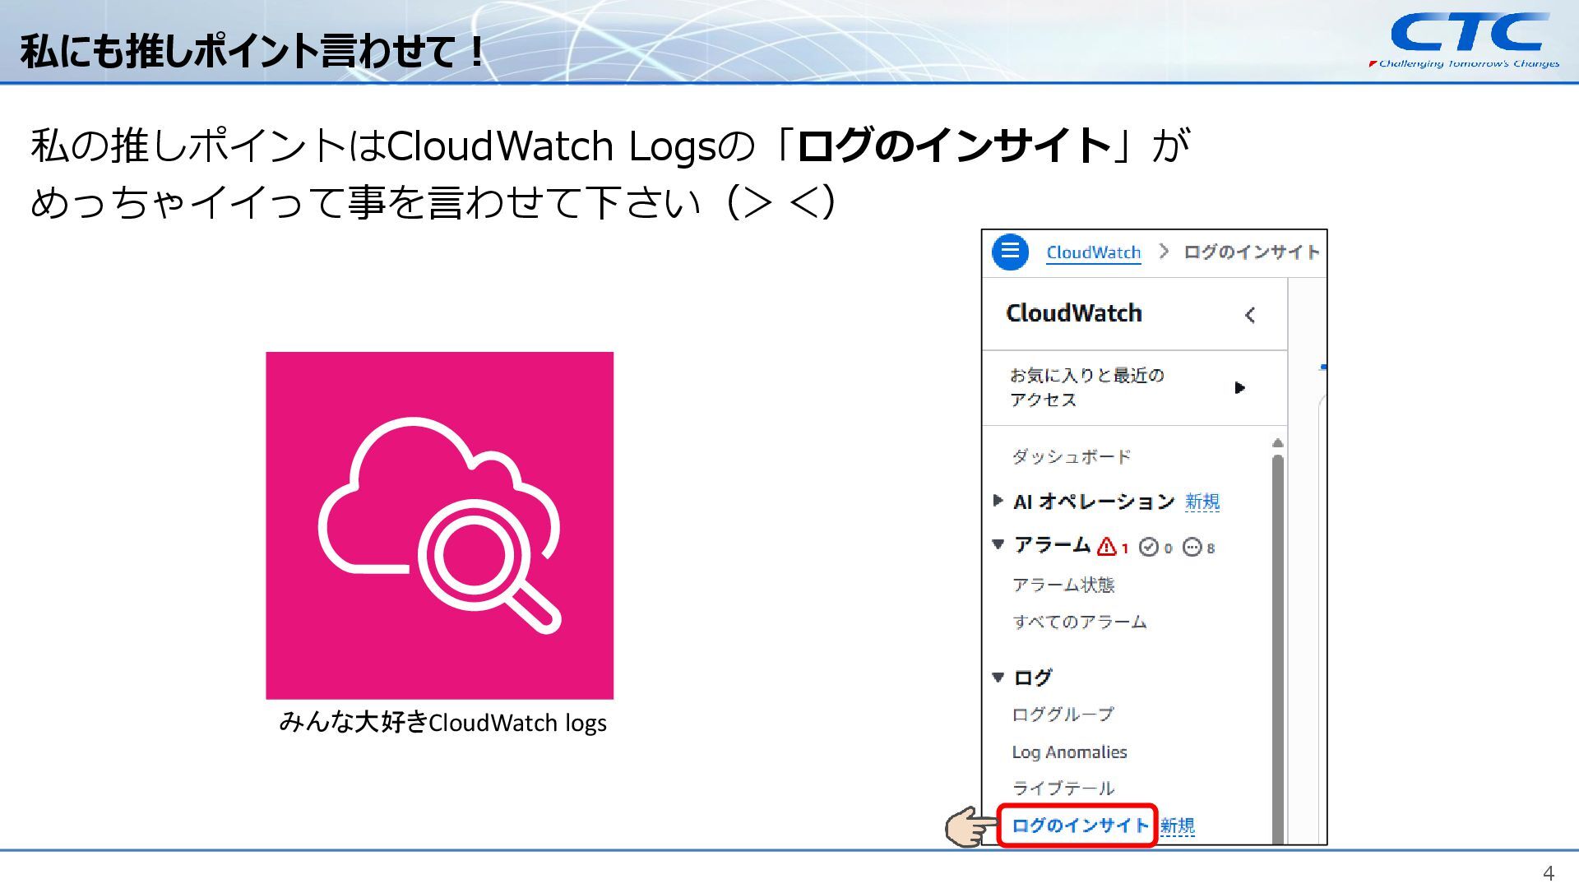This screenshot has height=888, width=1579.
Task: Click the sidebar vertical scrollbar thumb
Action: coord(1277,649)
